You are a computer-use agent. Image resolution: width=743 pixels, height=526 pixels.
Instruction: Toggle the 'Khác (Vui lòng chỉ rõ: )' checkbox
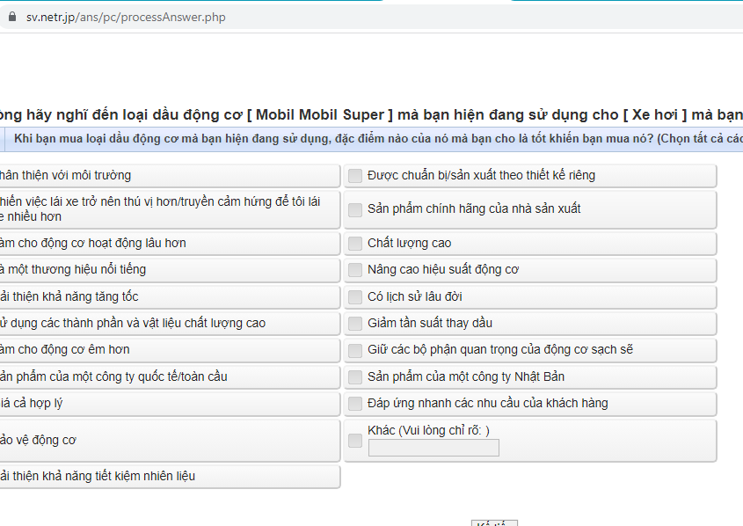[x=355, y=441]
